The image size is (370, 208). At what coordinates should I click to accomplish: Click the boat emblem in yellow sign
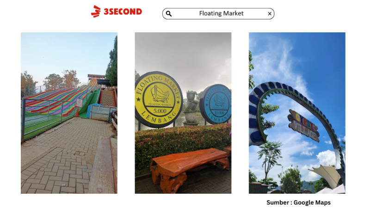(160, 93)
